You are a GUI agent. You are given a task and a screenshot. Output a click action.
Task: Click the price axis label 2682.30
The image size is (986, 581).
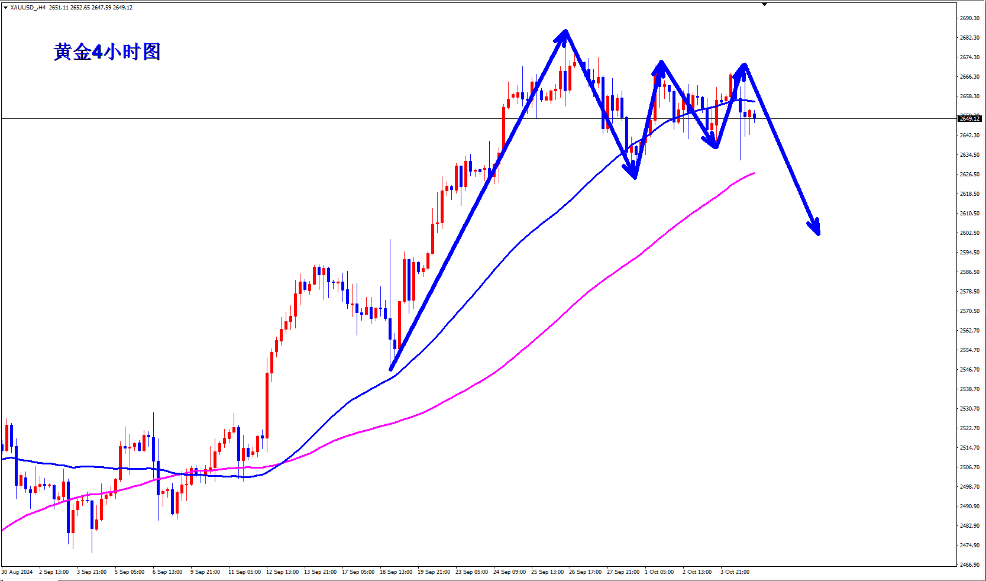[x=969, y=38]
